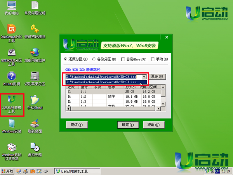Click U启动PE装机工具 taskbar button
233x175 pixels.
click(77, 171)
